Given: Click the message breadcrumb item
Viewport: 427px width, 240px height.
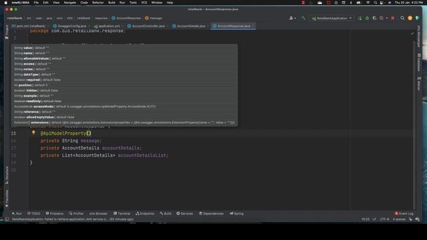Looking at the screenshot, I should point(153,18).
